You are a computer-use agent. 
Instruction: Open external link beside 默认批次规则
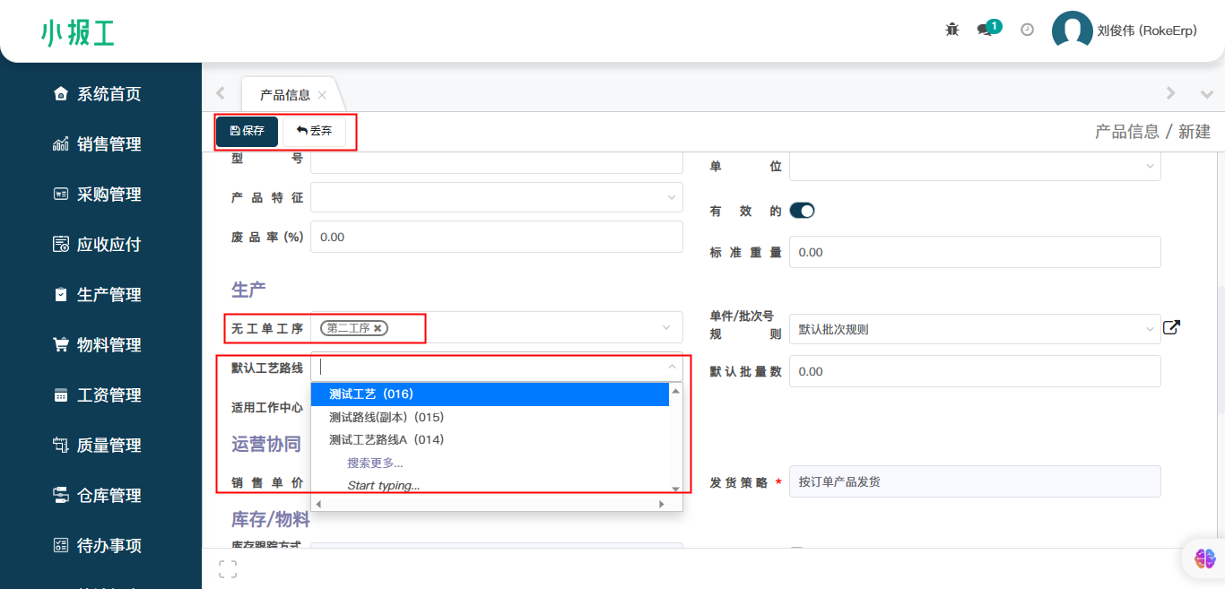tap(1171, 328)
